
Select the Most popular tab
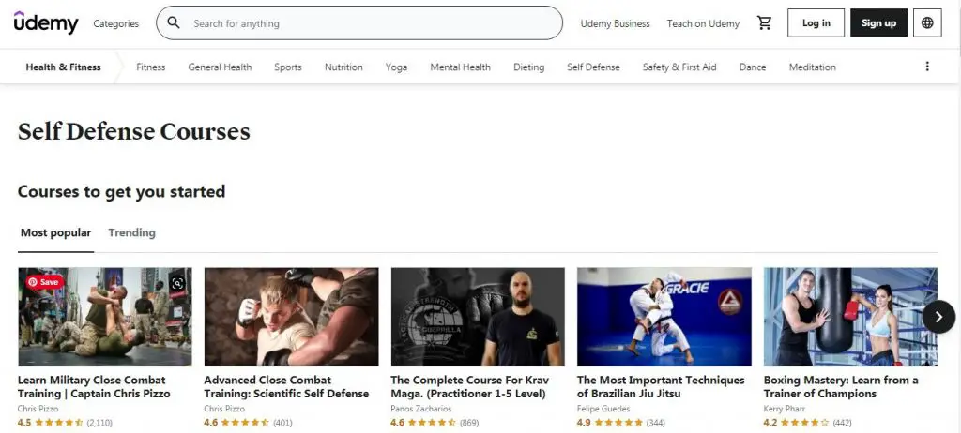pos(55,232)
